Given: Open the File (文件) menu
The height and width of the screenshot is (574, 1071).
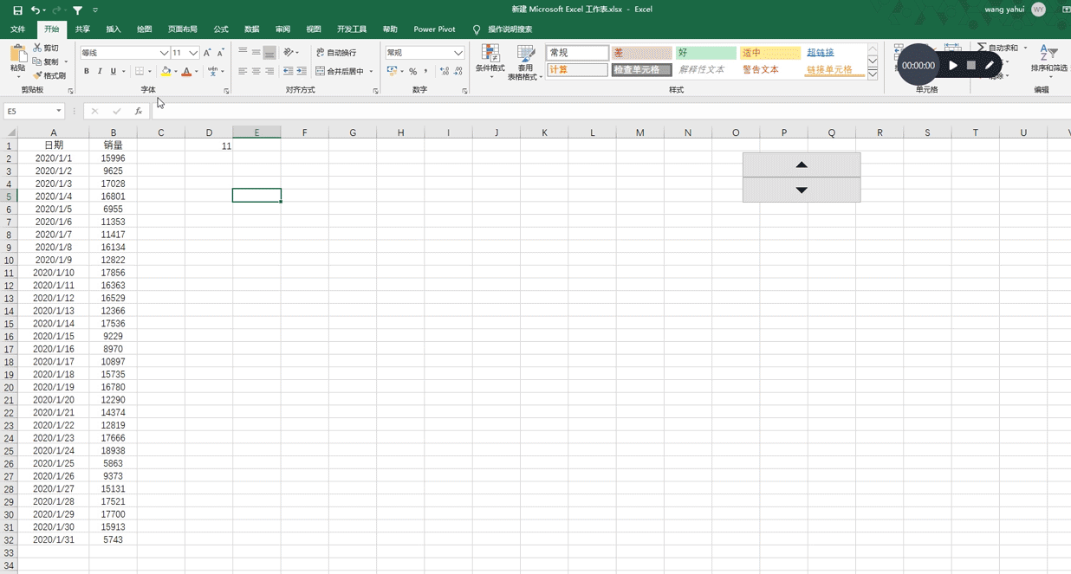Looking at the screenshot, I should pyautogui.click(x=18, y=29).
